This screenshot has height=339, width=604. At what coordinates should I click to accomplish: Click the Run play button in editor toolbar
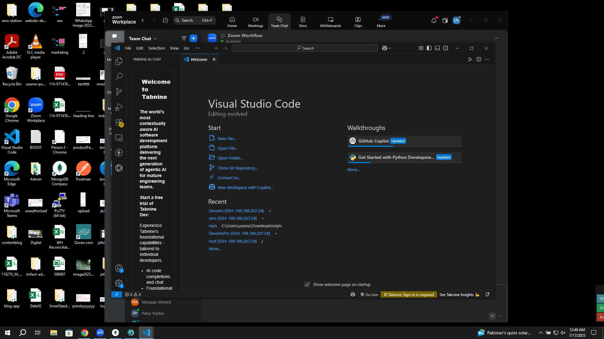(470, 59)
